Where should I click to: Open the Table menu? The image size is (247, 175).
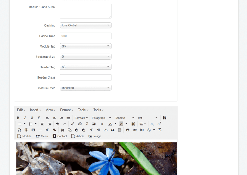click(x=83, y=110)
